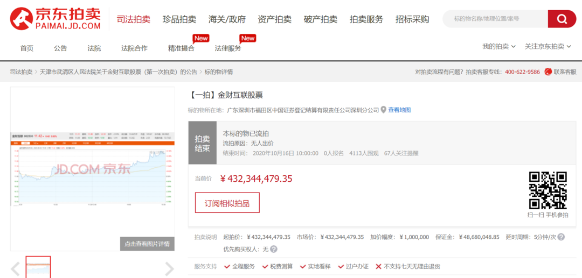Image resolution: width=582 pixels, height=278 pixels.
Task: Click the previous thumbnail arrow
Action: pyautogui.click(x=15, y=269)
